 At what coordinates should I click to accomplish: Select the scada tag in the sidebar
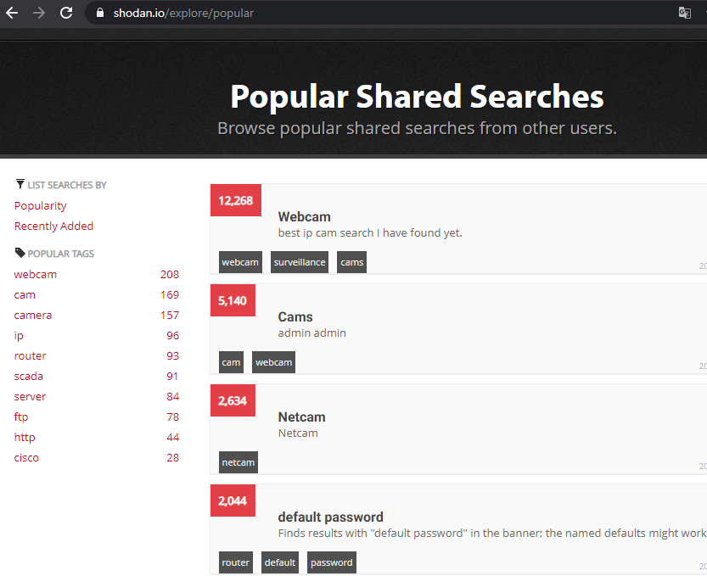click(28, 376)
